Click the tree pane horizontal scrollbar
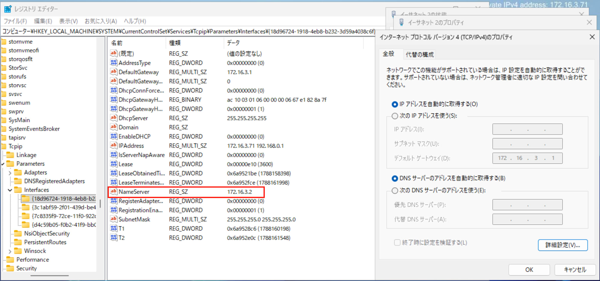 pos(49,275)
